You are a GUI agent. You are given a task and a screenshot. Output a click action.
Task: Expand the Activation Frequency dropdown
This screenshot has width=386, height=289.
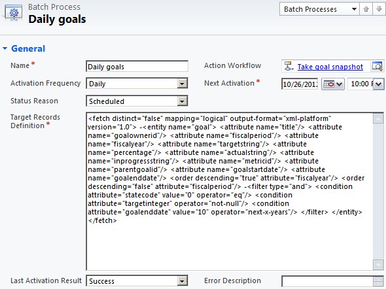(182, 84)
